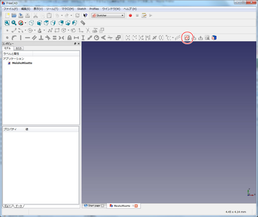Select the Front view cube icon

tap(39, 23)
